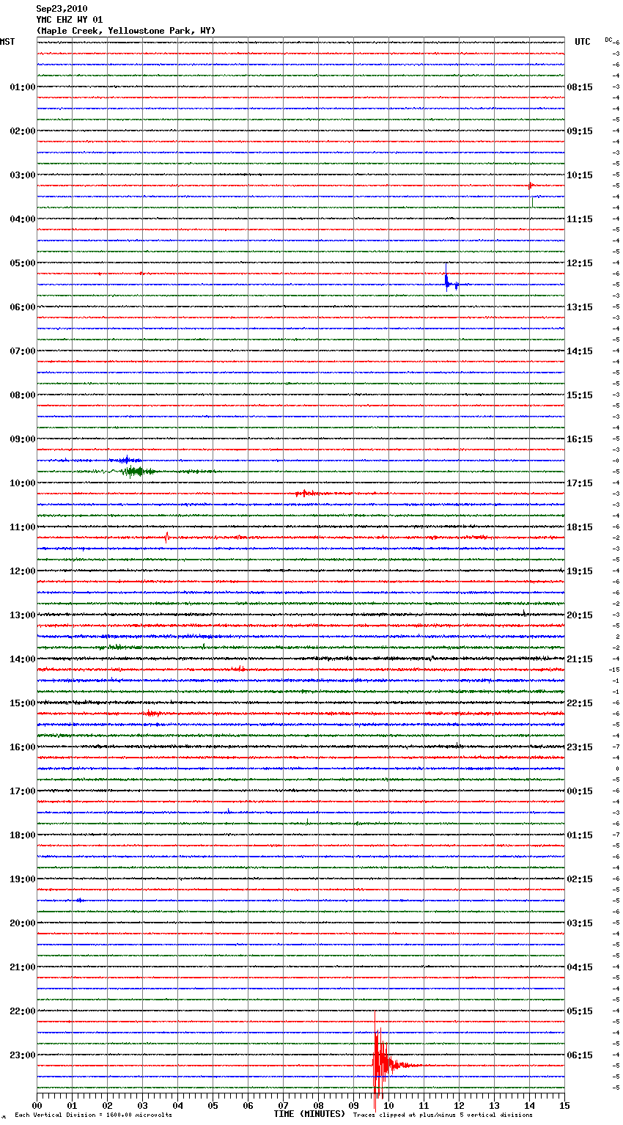Select the '03:00' MST hour label
Image resolution: width=623 pixels, height=1125 pixels.
(x=23, y=175)
